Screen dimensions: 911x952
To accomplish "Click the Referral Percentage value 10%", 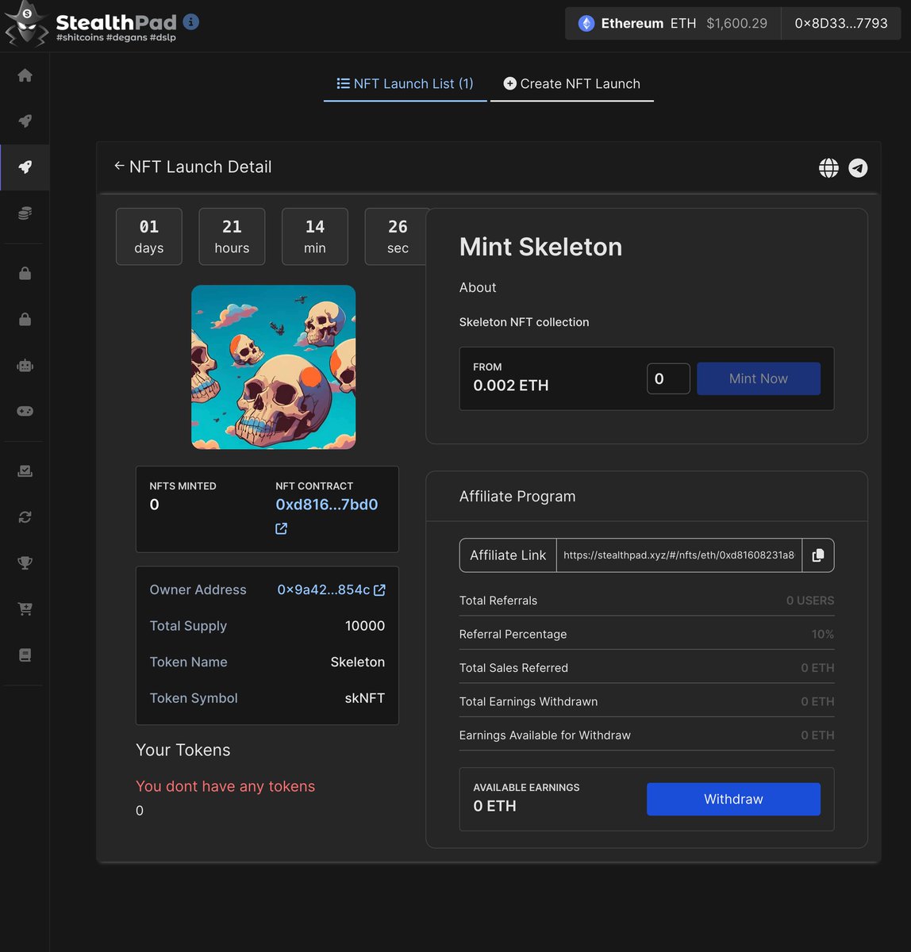I will tap(822, 635).
